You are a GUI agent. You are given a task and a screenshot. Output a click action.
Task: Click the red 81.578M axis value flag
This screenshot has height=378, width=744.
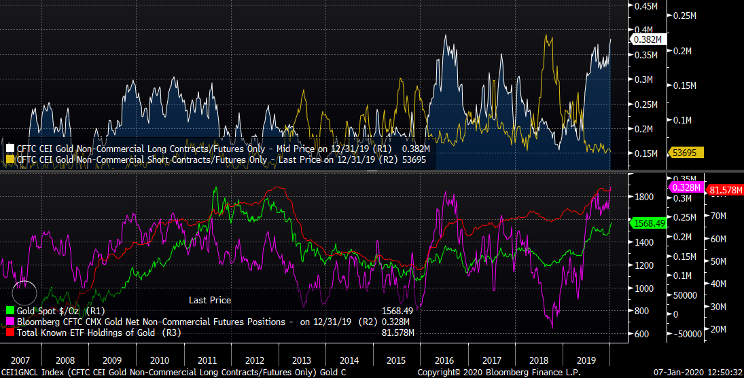tap(726, 191)
